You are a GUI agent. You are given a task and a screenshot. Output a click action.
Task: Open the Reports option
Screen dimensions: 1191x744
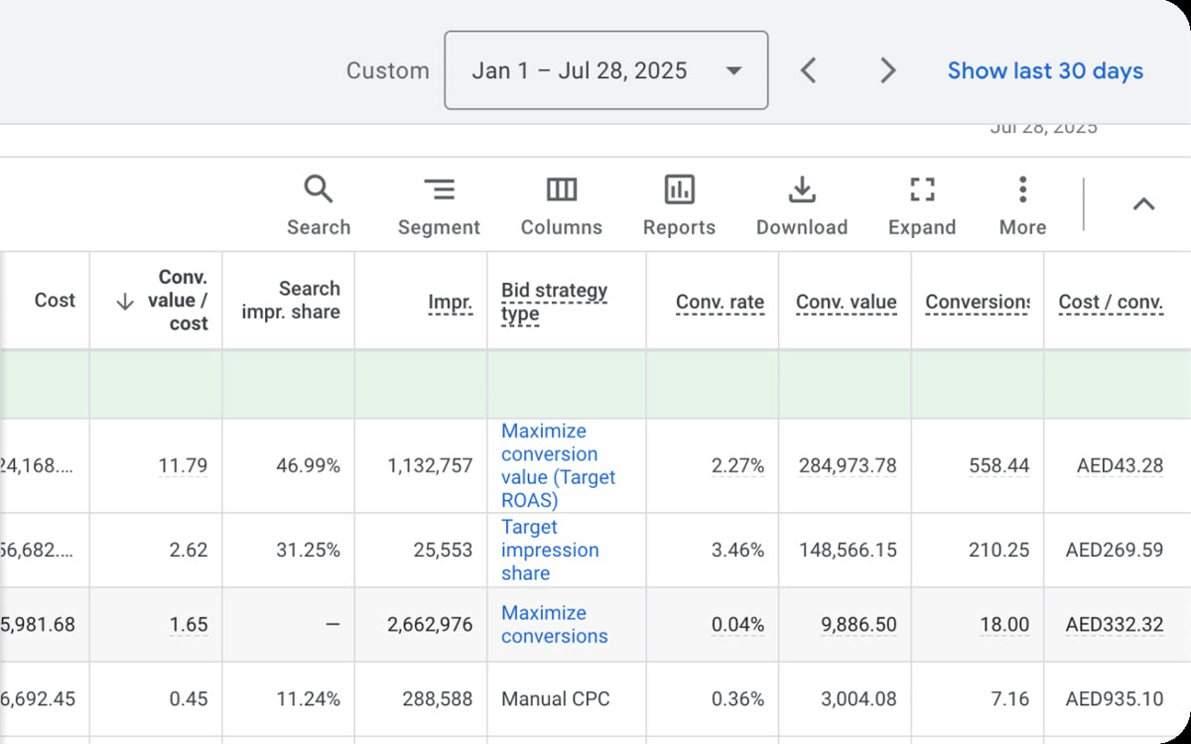click(679, 205)
